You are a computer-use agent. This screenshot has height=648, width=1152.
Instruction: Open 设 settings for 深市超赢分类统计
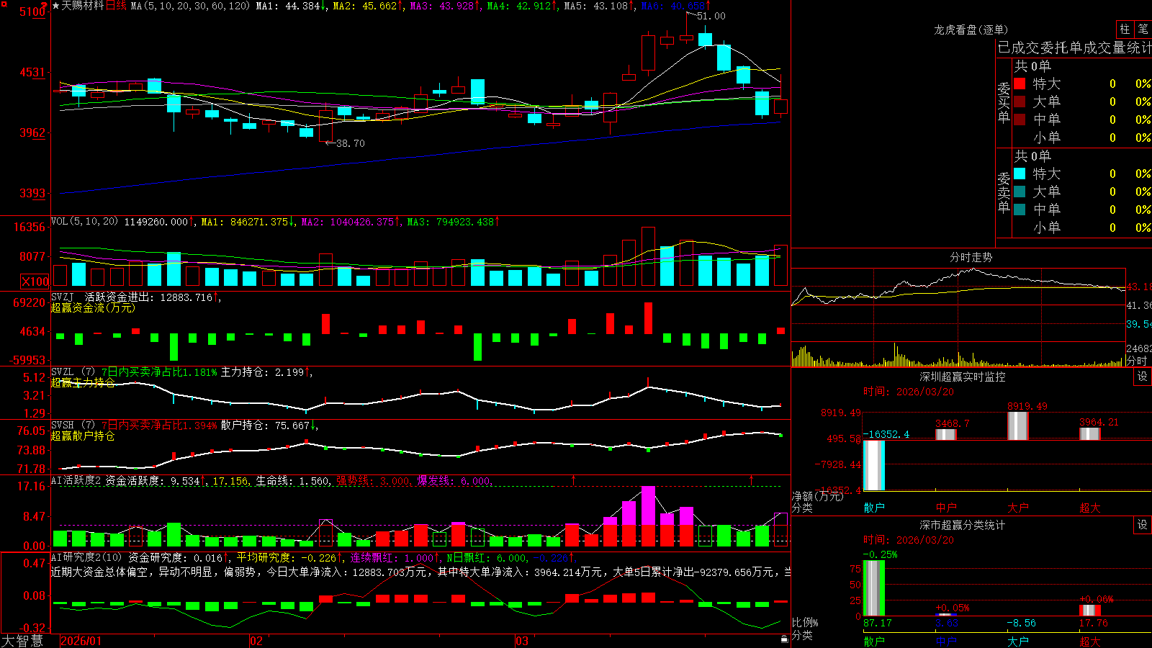tap(1143, 525)
